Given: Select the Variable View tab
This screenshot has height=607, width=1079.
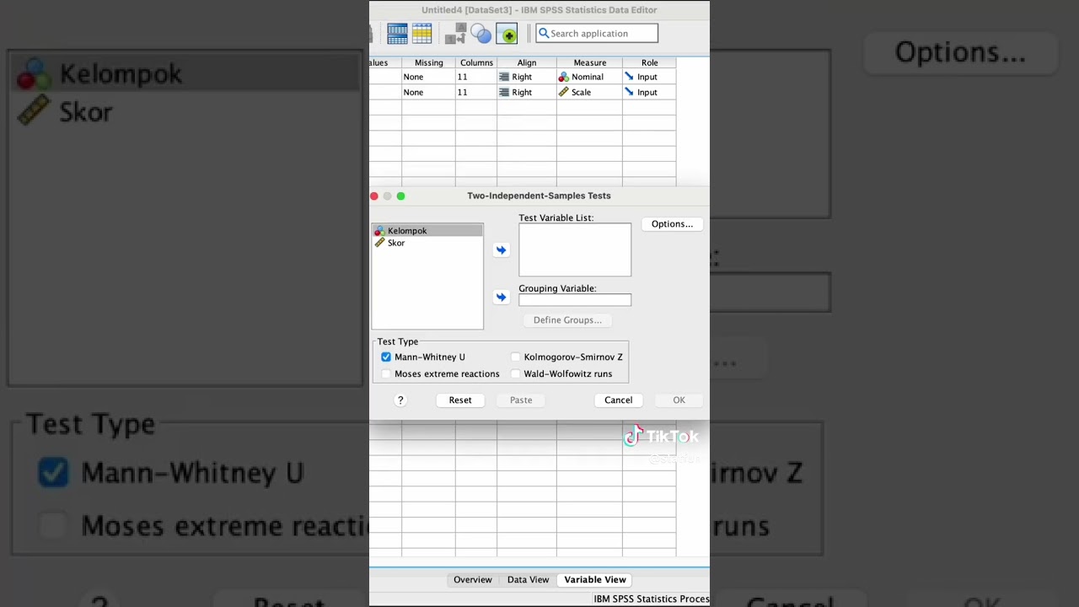Looking at the screenshot, I should tap(595, 580).
